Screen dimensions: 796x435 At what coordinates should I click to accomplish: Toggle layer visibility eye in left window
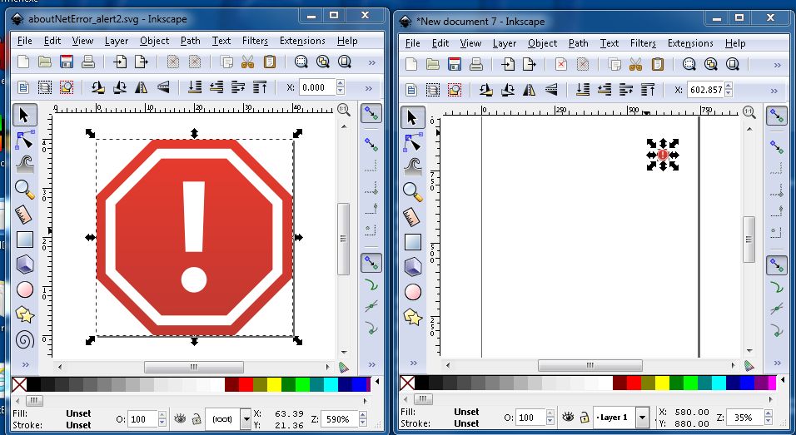pyautogui.click(x=180, y=418)
